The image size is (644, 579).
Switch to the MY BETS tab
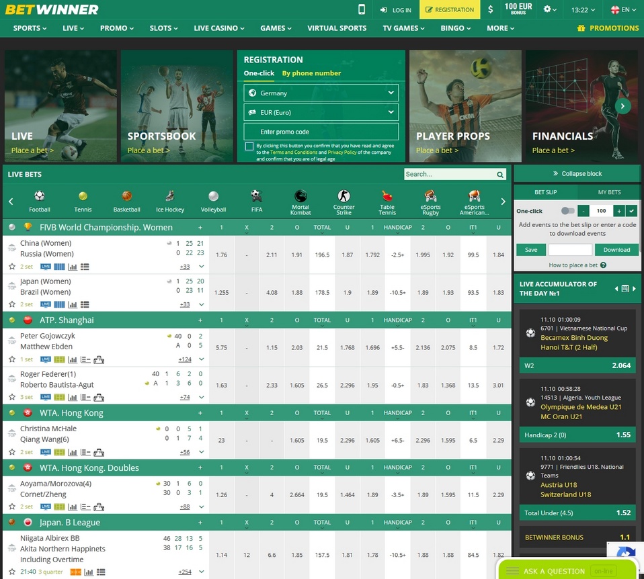(609, 192)
